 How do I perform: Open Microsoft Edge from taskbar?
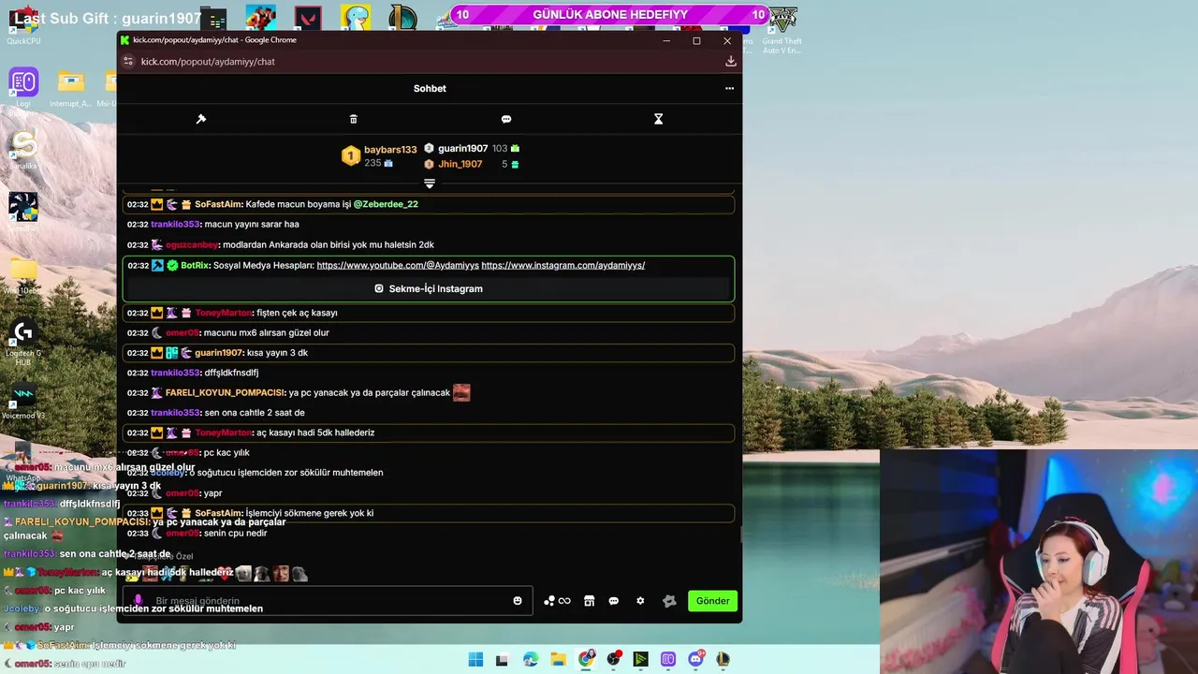coord(531,659)
